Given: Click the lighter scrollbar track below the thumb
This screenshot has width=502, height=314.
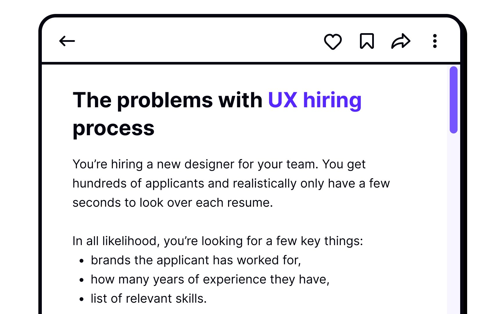Looking at the screenshot, I should click(x=453, y=224).
